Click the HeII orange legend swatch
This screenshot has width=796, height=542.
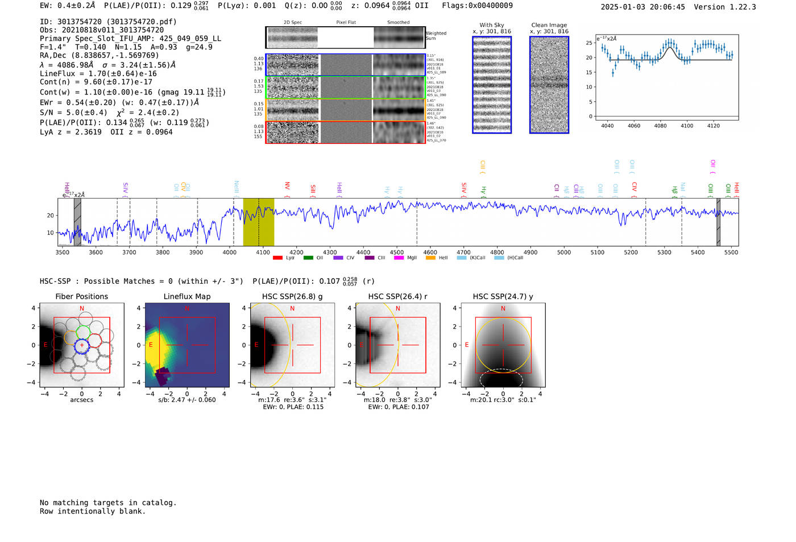coord(430,258)
